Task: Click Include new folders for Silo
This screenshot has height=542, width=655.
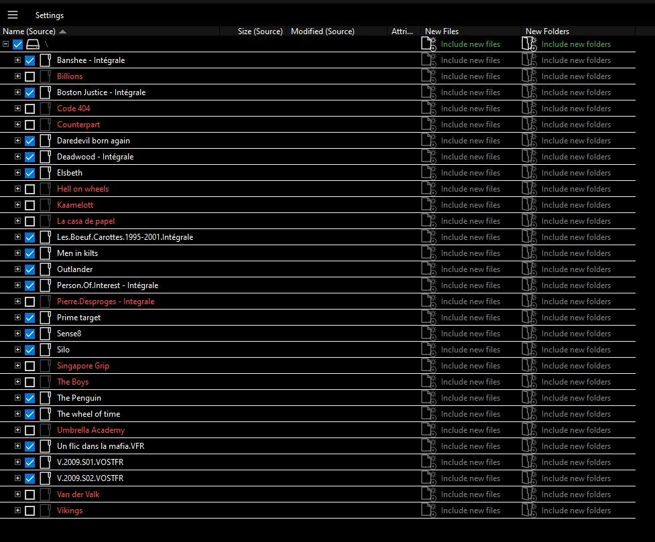Action: pyautogui.click(x=576, y=350)
